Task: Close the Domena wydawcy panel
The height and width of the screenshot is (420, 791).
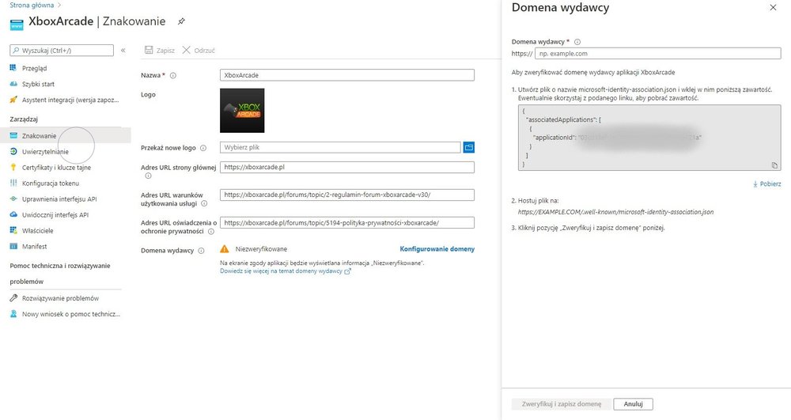Action: click(x=773, y=7)
